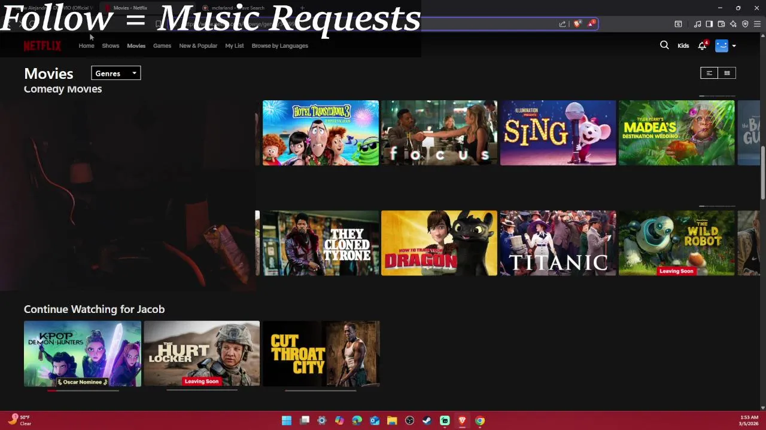Switch to Kids profile

(683, 45)
